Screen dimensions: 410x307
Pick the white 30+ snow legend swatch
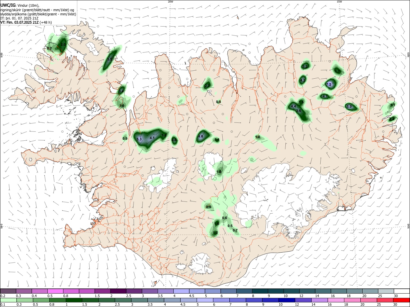pos(402,291)
